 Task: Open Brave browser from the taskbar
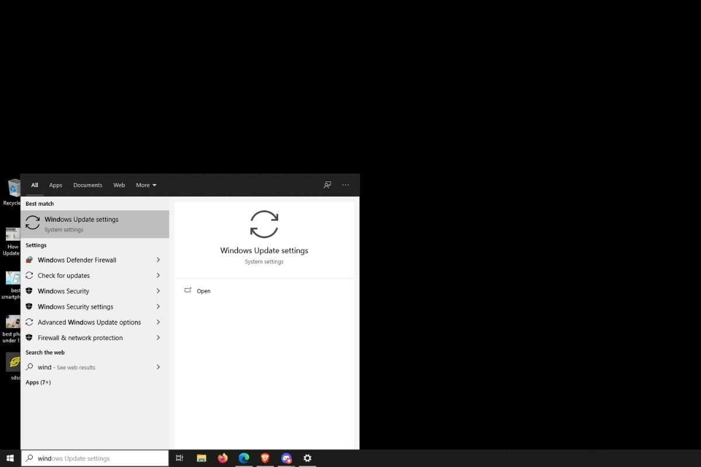[x=265, y=458]
